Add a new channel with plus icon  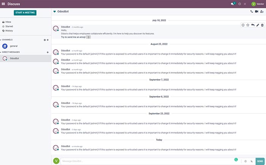pos(47,40)
